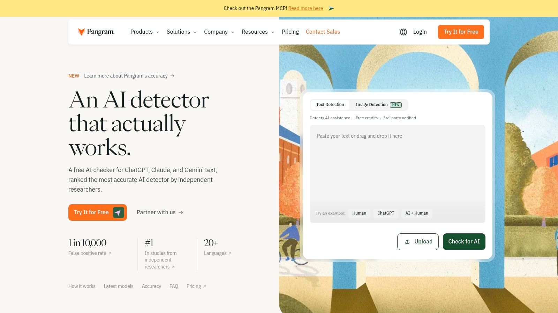Screen dimensions: 558x313
Task: Open the Resources dropdown menu
Action: 258,32
